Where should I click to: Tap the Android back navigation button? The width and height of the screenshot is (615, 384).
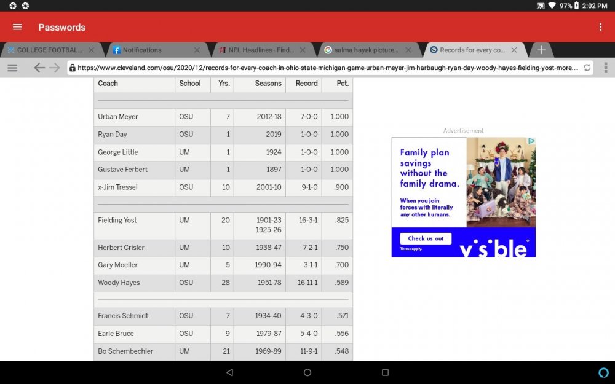tap(230, 372)
